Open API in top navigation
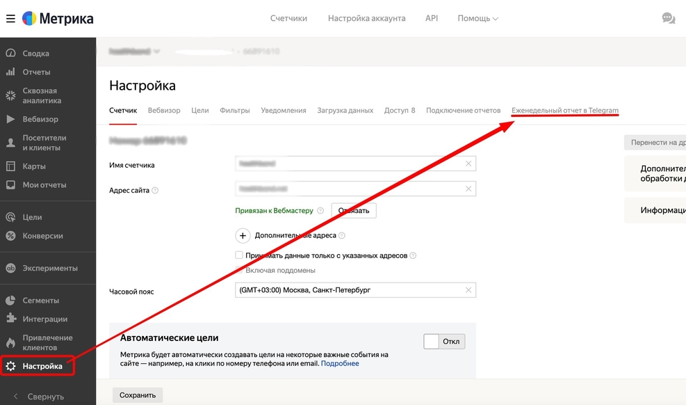 tap(432, 18)
